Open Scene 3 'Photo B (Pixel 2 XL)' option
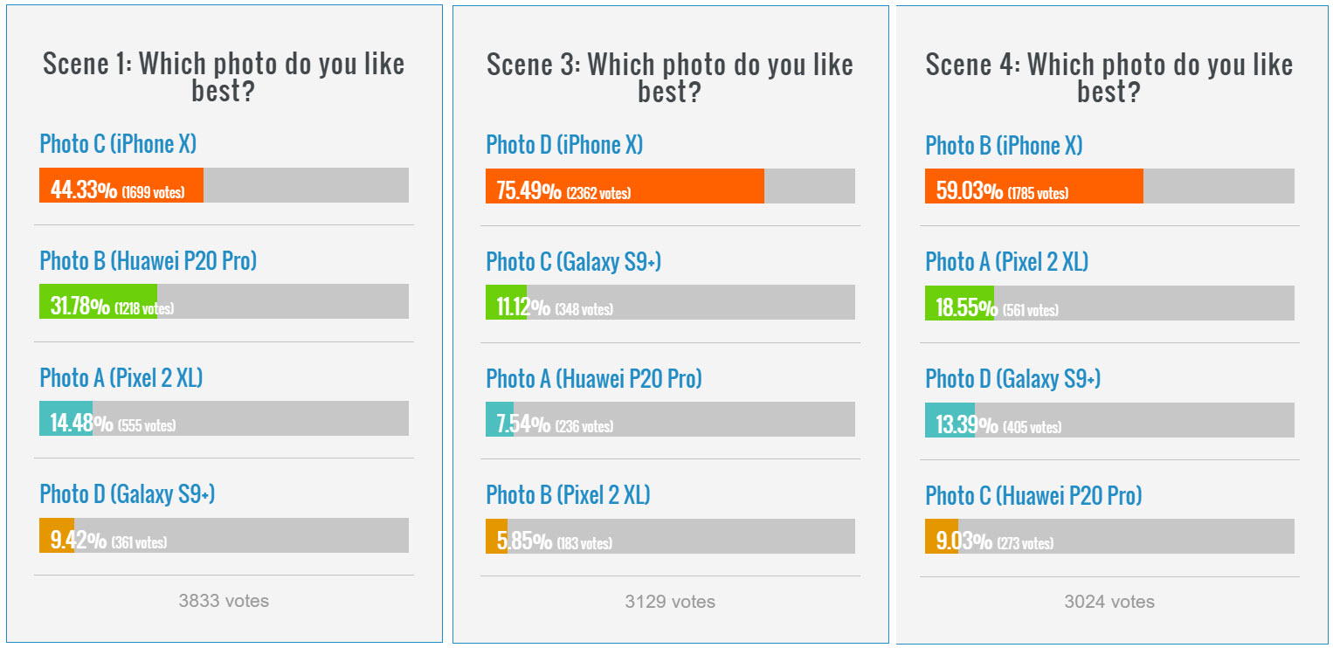This screenshot has height=648, width=1333. coord(568,494)
